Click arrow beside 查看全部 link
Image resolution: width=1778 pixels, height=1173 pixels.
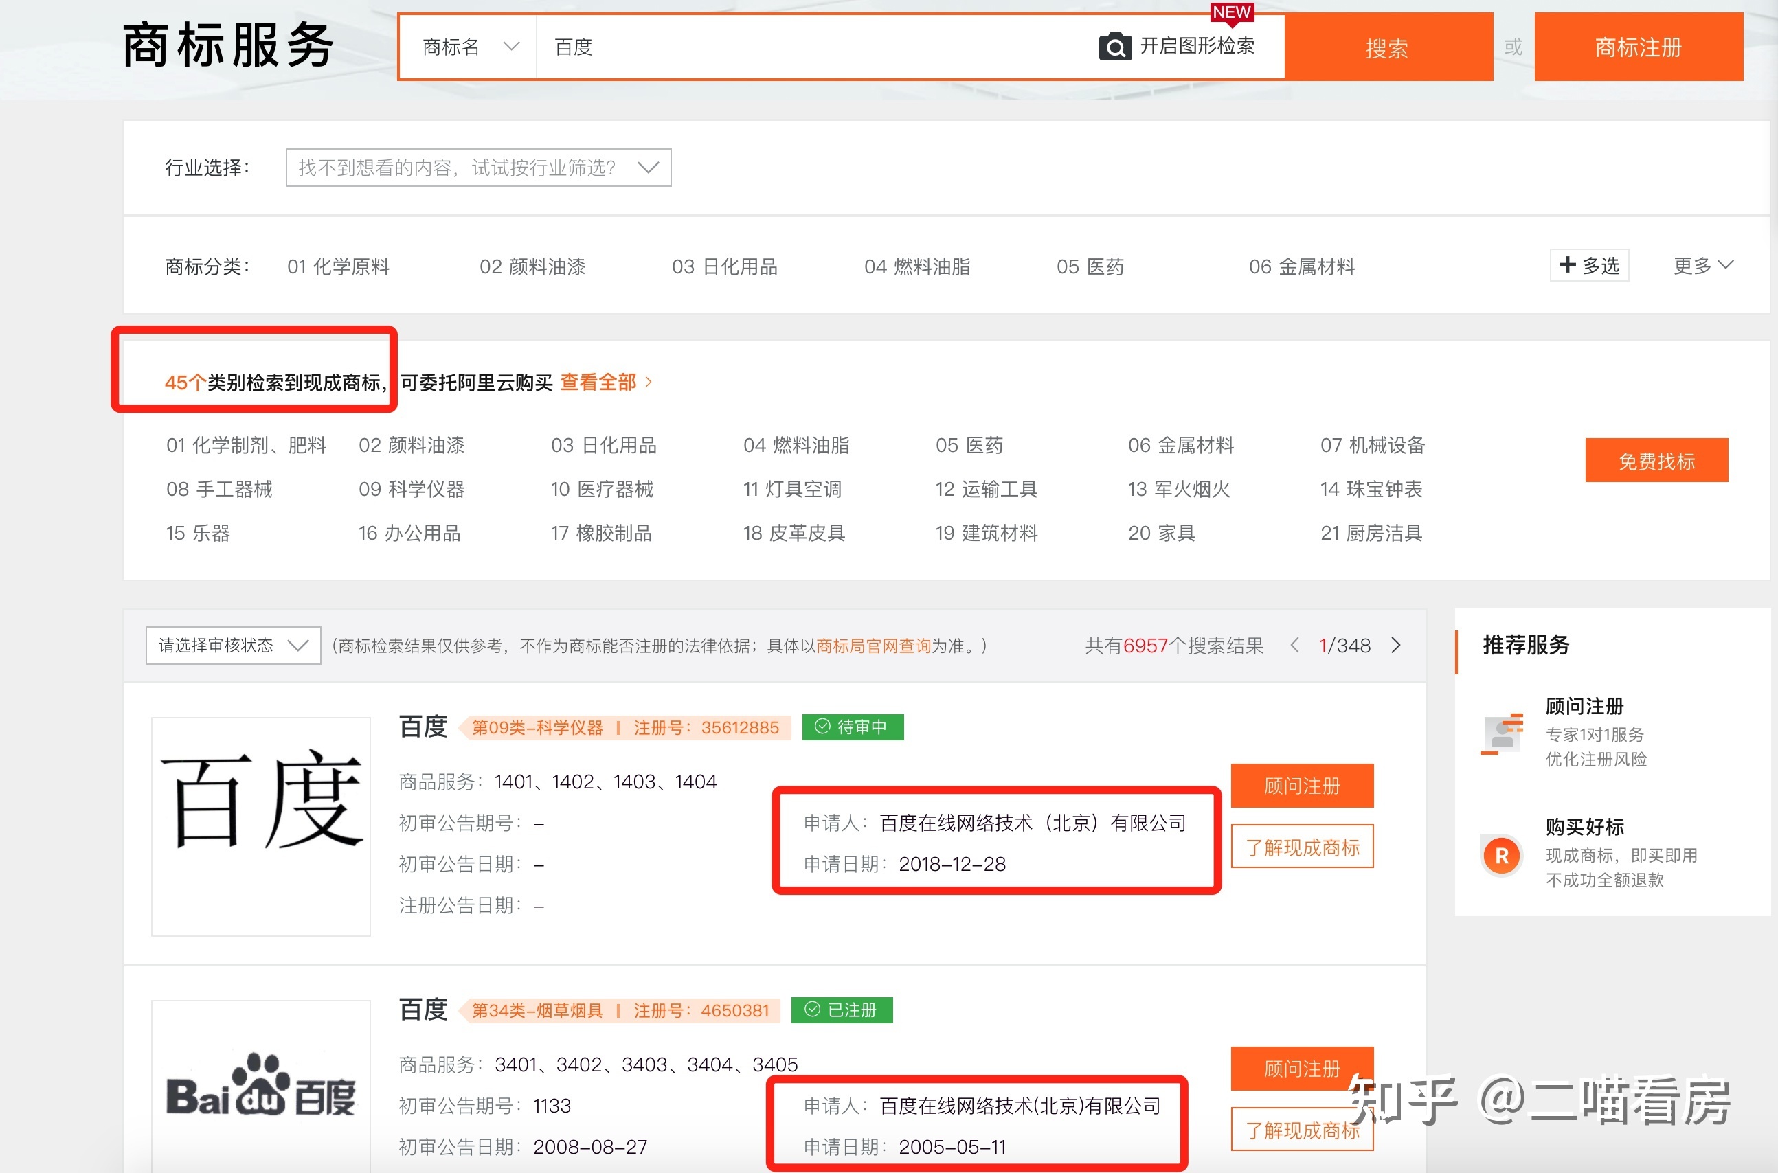coord(649,383)
